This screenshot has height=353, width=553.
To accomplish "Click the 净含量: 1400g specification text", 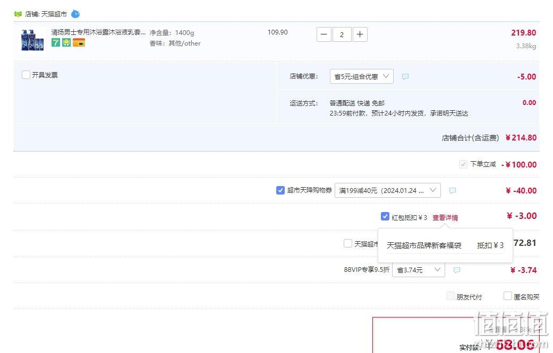I will click(x=172, y=33).
